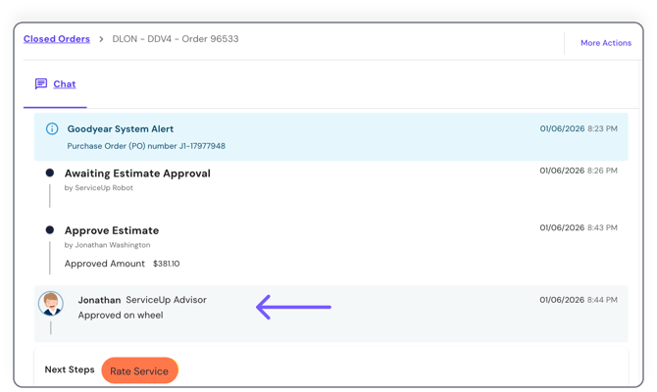Click the Rate Service button
657x392 pixels.
pyautogui.click(x=139, y=371)
